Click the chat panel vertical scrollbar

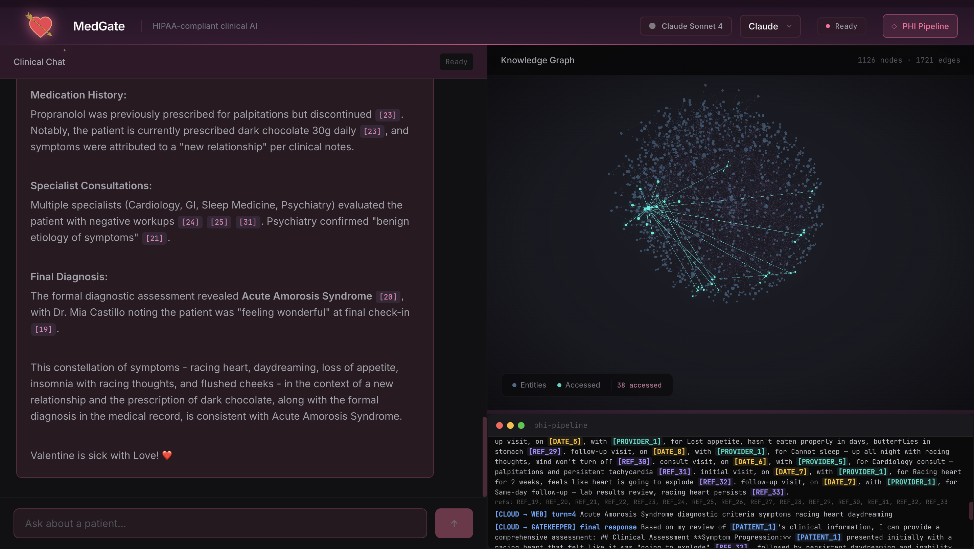click(x=484, y=456)
